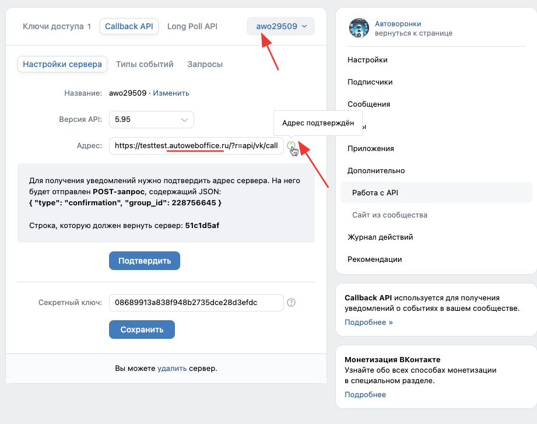Select Журнал действий in the sidebar
Screen dimensions: 537x424
(x=380, y=237)
